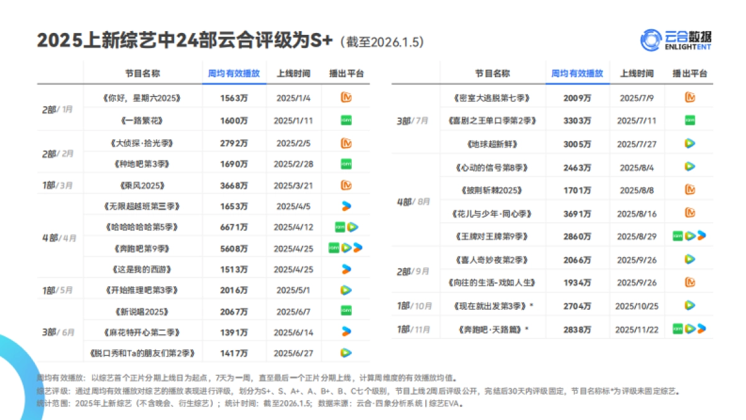Open the 《哈哈哈哈哈第5季》 show entry
The height and width of the screenshot is (420, 746).
(x=141, y=227)
